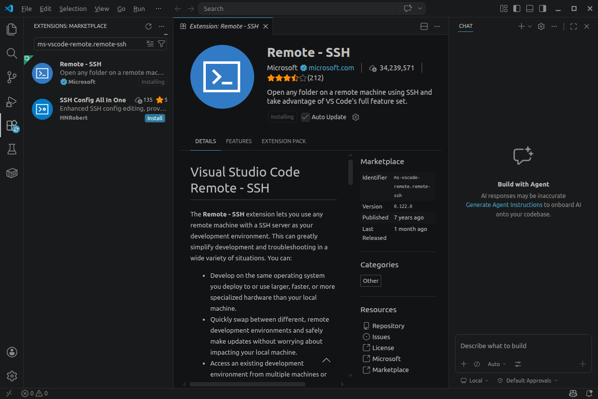
Task: Close the Extension: Remote - SSH tab
Action: [266, 26]
